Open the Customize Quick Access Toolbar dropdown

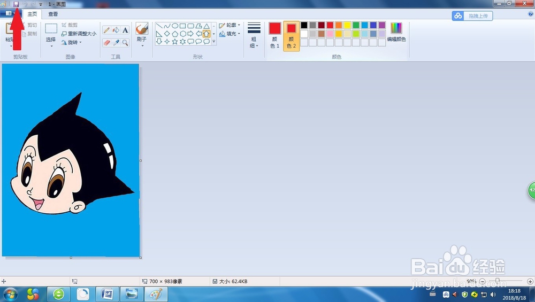click(41, 4)
